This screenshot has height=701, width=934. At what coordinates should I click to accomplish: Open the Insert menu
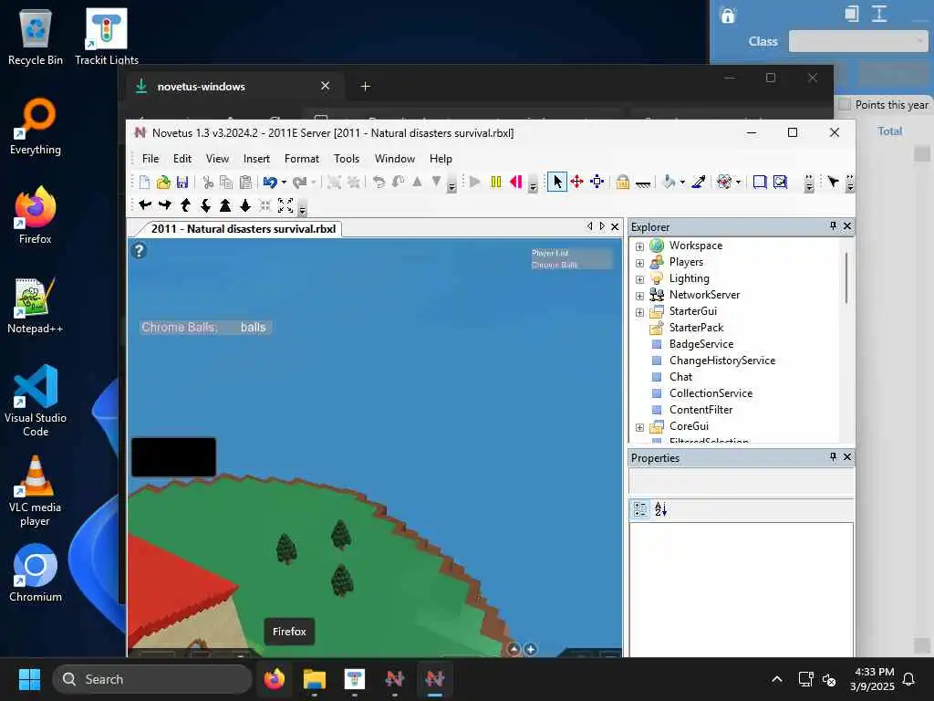click(256, 159)
